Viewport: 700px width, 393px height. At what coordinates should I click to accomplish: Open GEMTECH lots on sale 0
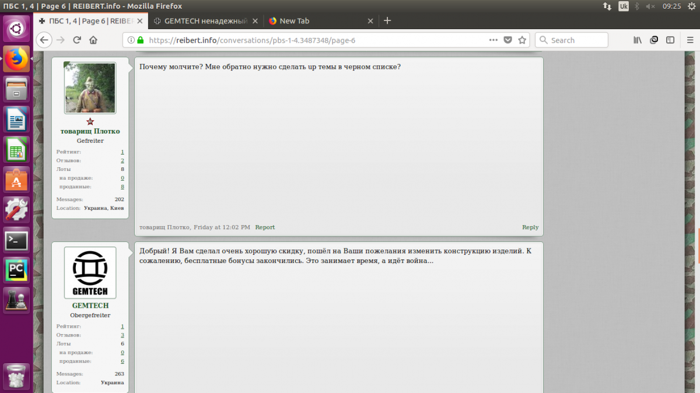[123, 353]
